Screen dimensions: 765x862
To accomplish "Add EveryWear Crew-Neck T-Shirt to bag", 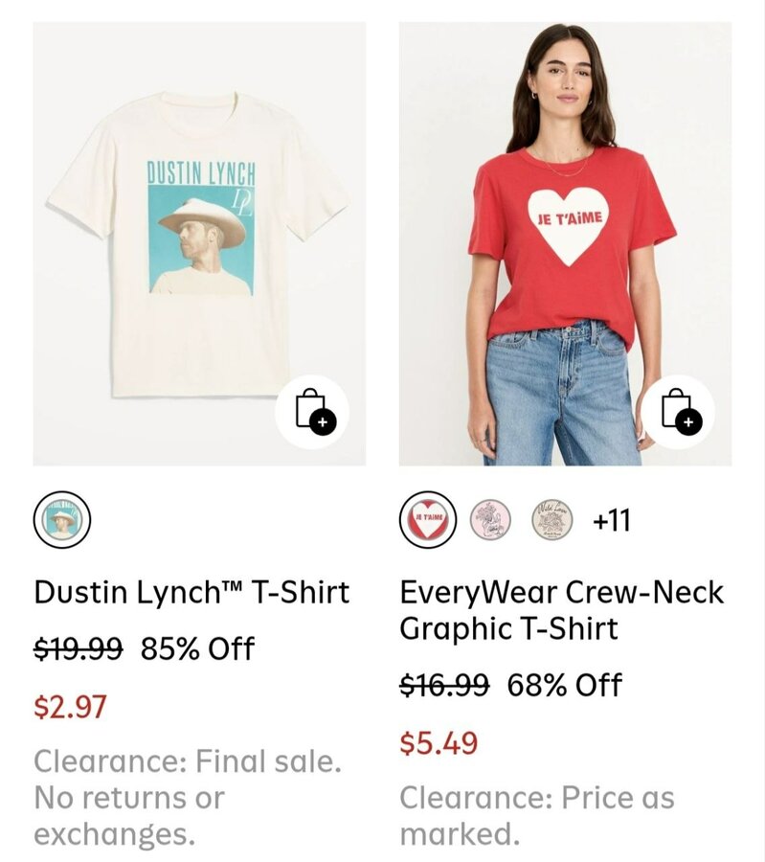I will pos(677,412).
